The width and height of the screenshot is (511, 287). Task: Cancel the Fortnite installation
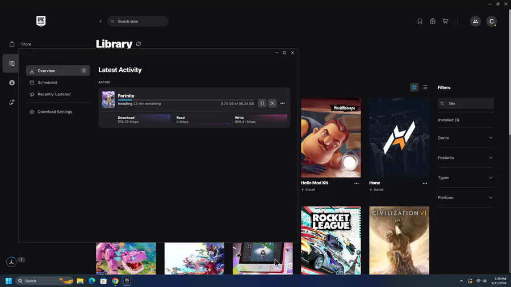[272, 103]
